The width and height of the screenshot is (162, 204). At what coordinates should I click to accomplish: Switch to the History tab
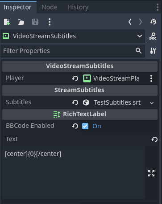coord(78,7)
